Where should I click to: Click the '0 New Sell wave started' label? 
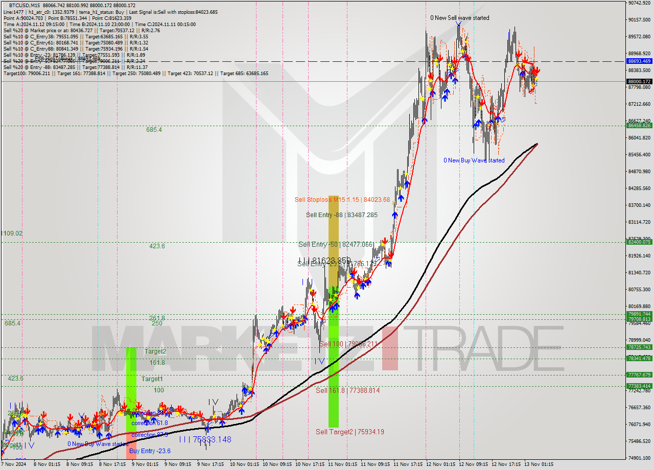click(459, 18)
